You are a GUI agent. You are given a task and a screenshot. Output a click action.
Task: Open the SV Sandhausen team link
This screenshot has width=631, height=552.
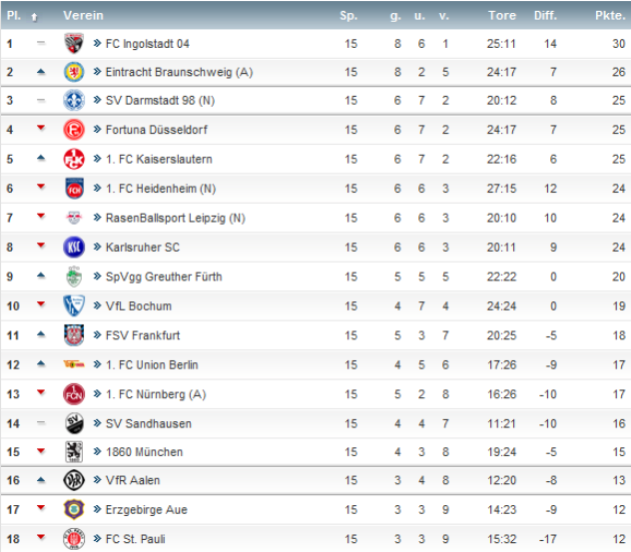[x=148, y=423]
